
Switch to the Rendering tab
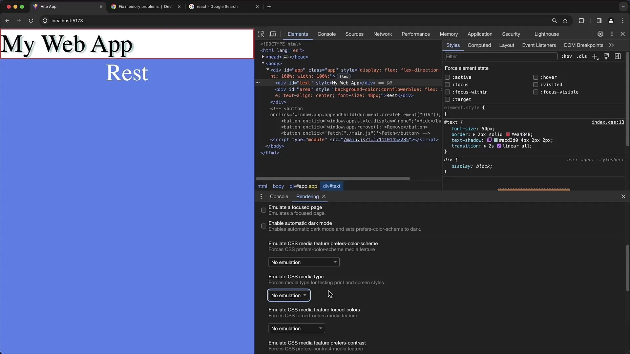tap(308, 196)
